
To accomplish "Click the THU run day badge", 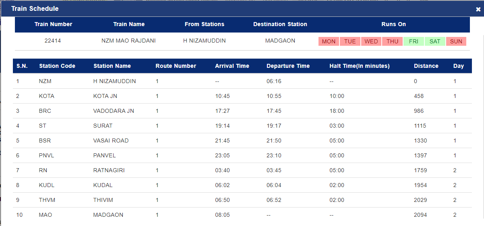I will (x=393, y=41).
